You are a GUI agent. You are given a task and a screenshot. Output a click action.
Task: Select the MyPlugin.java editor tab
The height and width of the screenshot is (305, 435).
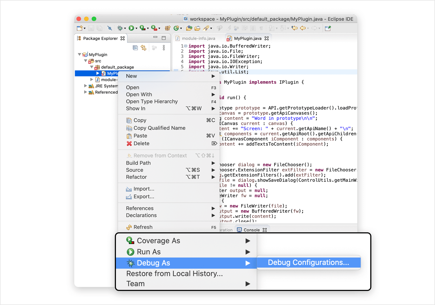click(248, 38)
